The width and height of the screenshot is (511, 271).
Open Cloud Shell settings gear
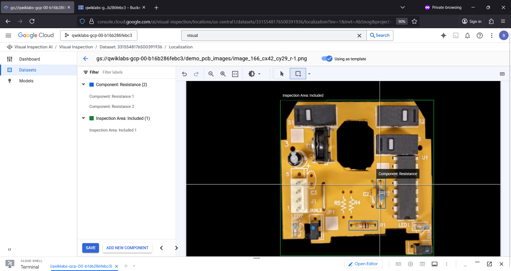pyautogui.click(x=410, y=264)
